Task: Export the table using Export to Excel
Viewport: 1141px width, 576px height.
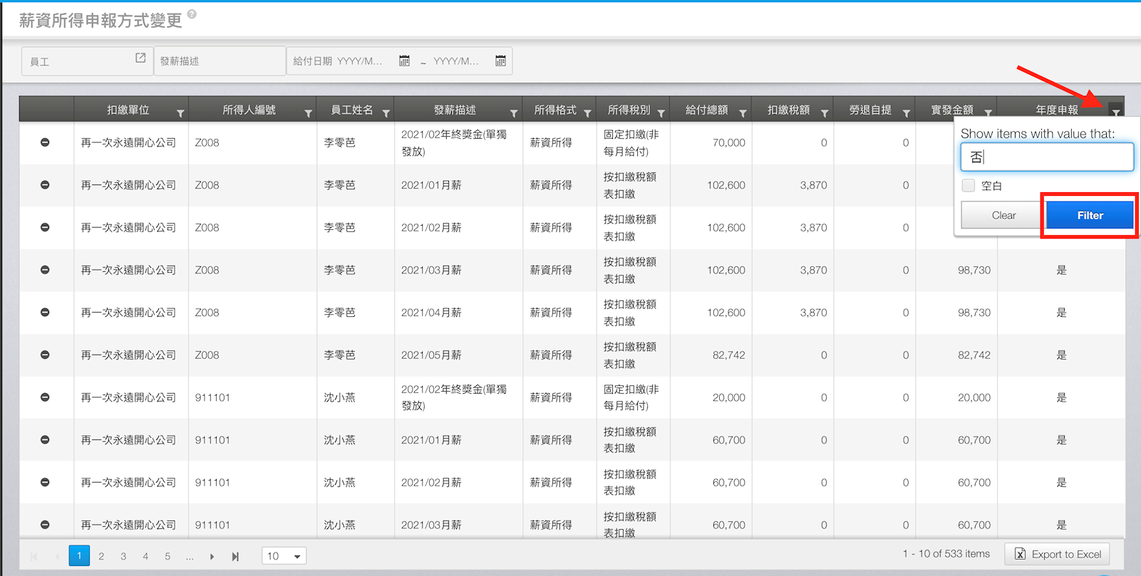Action: [x=1057, y=554]
